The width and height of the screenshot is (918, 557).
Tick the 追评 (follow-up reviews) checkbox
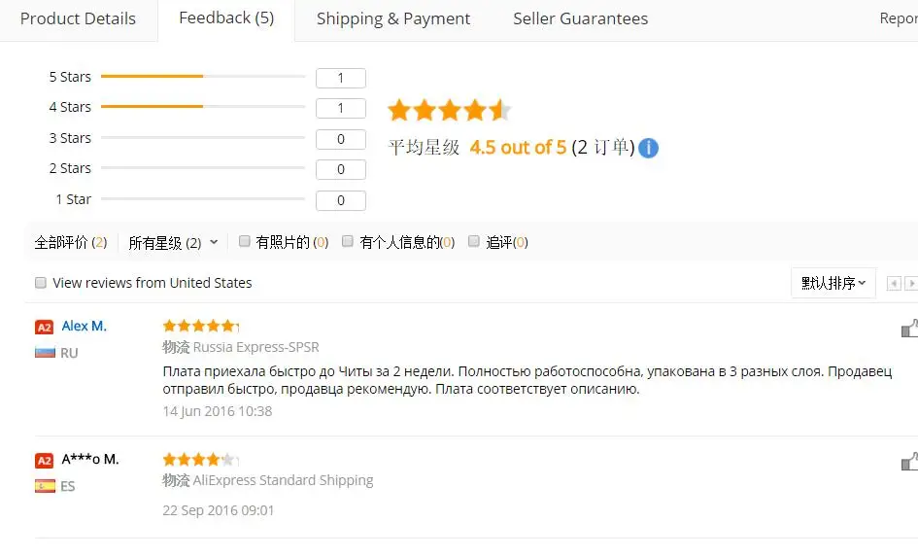point(474,241)
